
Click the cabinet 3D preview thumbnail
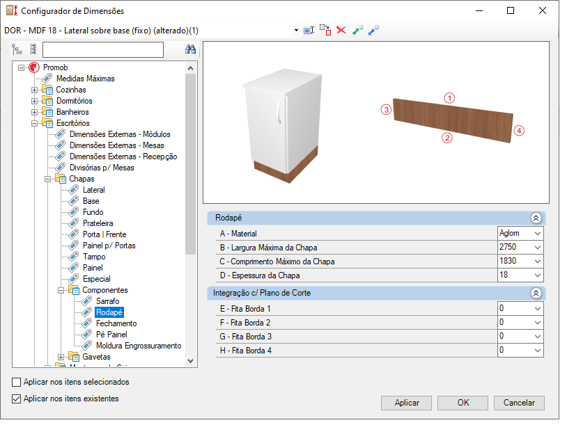coord(283,126)
